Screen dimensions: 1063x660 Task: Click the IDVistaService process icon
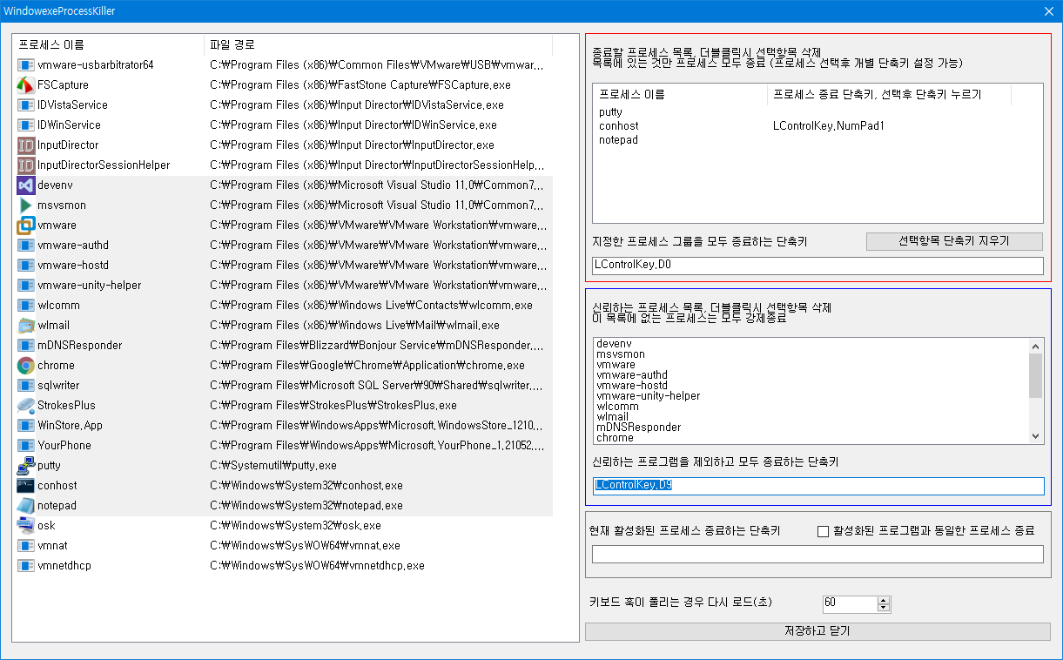tap(25, 105)
